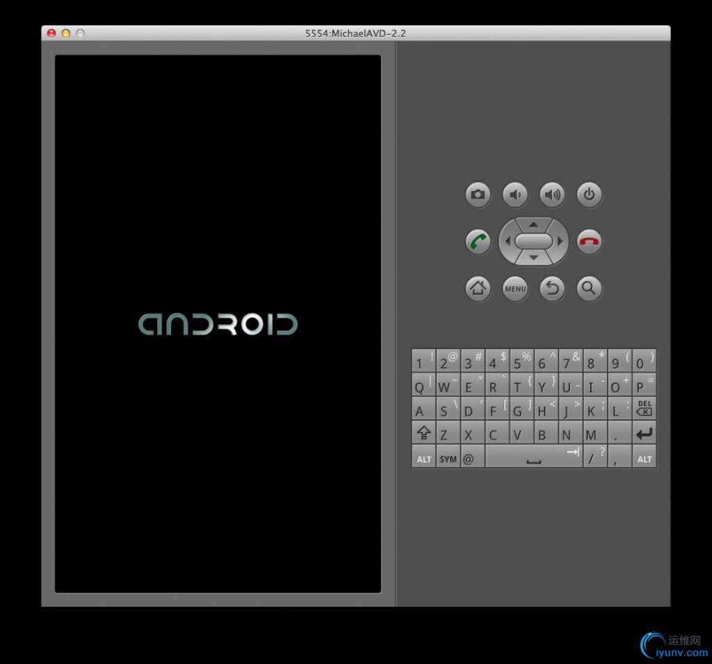
Task: Open the MENU button
Action: coord(515,288)
